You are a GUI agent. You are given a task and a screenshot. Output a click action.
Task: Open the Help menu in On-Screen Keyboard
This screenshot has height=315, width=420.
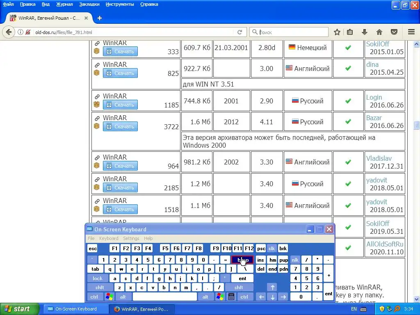click(148, 238)
